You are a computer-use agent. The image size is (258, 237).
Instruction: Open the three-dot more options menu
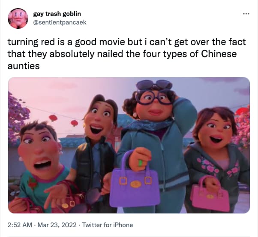point(246,14)
